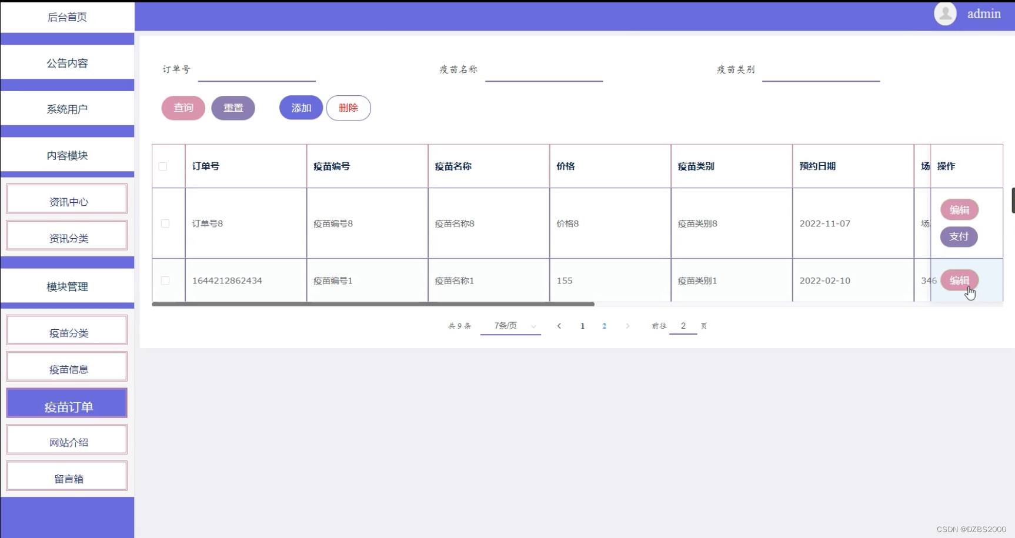Image resolution: width=1015 pixels, height=538 pixels.
Task: Open 公告内容 in the sidebar
Action: point(67,63)
